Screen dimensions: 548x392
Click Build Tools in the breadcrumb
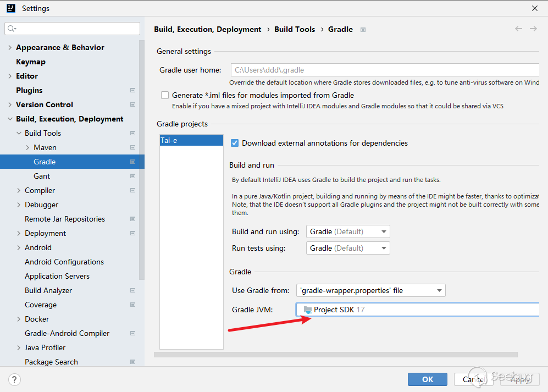(x=295, y=29)
